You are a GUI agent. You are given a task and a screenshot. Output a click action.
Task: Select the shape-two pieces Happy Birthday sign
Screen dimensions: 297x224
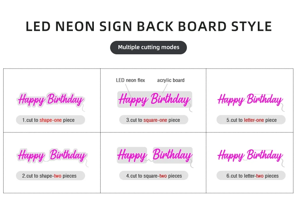click(x=51, y=155)
